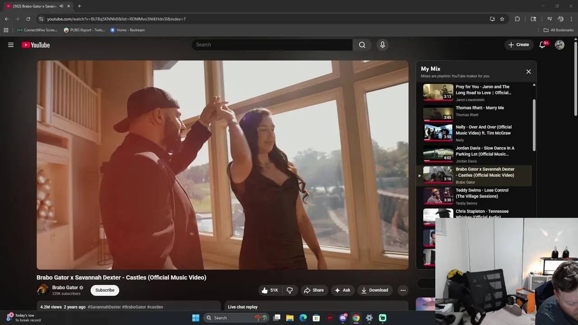The width and height of the screenshot is (578, 325).
Task: Bookmark this tab with the star
Action: 502,19
